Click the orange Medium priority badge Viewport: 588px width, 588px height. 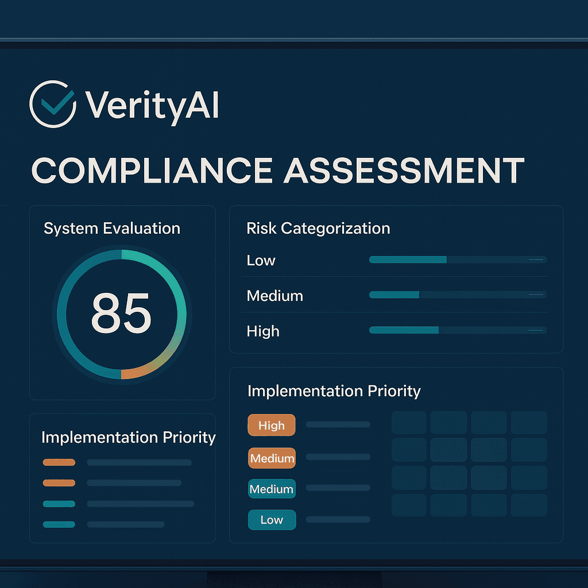(272, 458)
